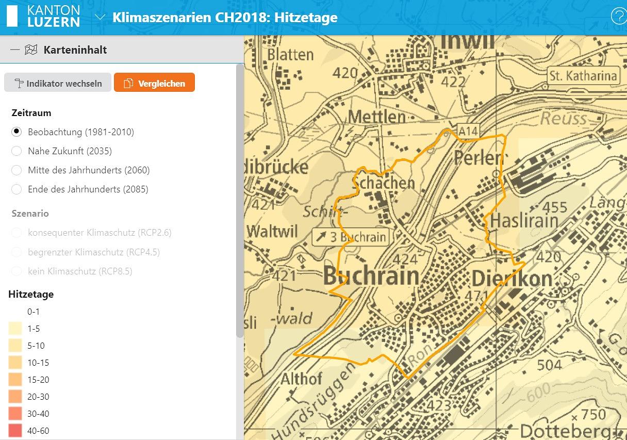This screenshot has height=440, width=627.
Task: Open the title dropdown chevron
Action: click(x=100, y=17)
